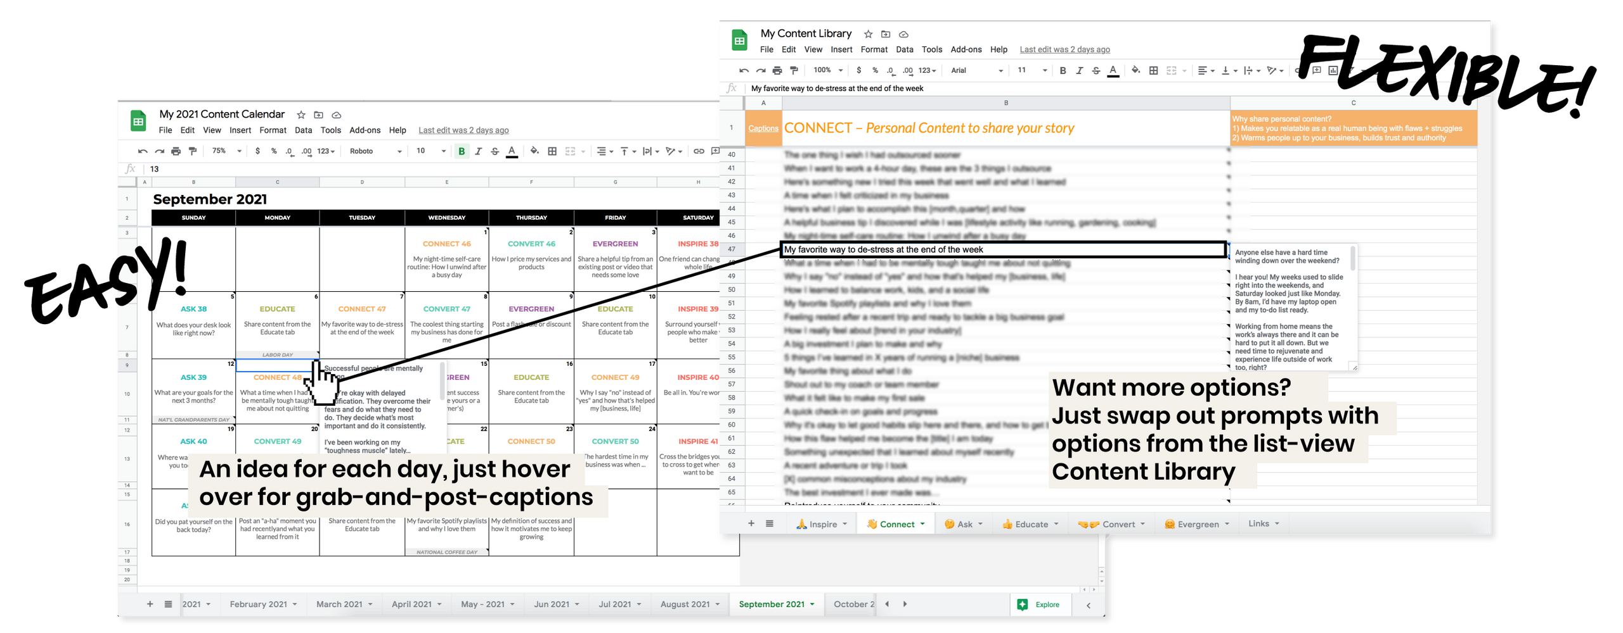The width and height of the screenshot is (1623, 633).
Task: Open text color picker in Content Library
Action: tap(1113, 71)
